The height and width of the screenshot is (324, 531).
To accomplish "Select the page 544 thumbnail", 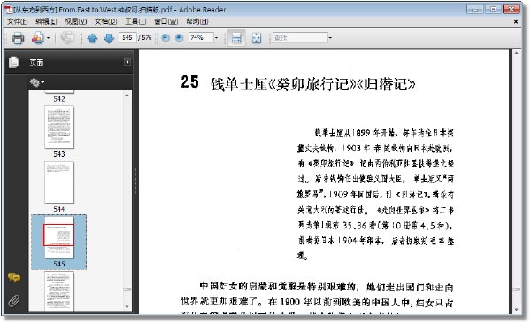I will pyautogui.click(x=59, y=182).
